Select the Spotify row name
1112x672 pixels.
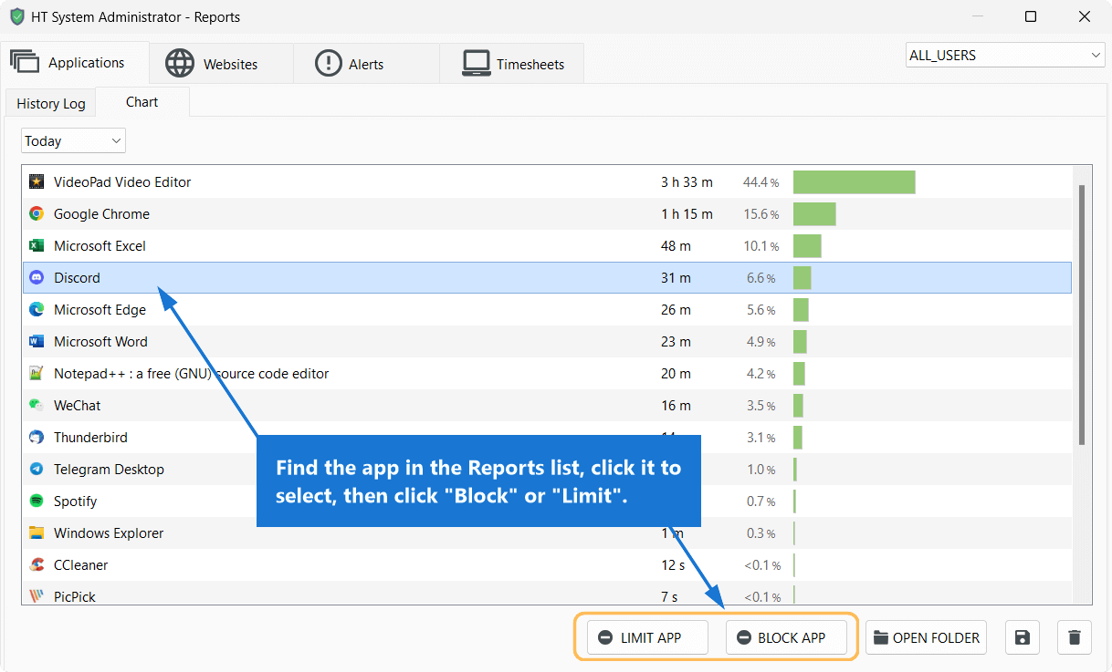(75, 501)
